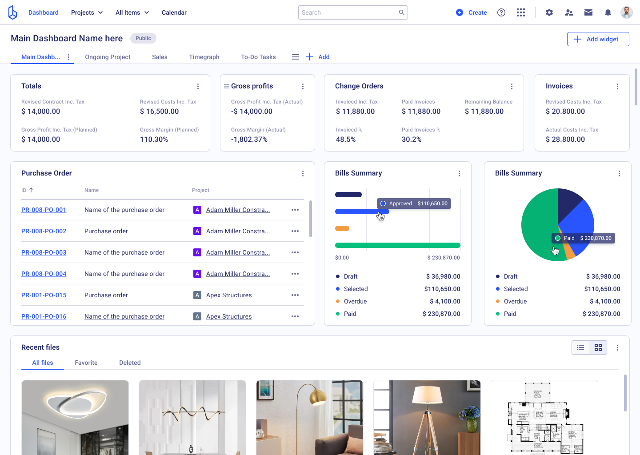Open the user profile avatar
The image size is (640, 455).
point(627,12)
